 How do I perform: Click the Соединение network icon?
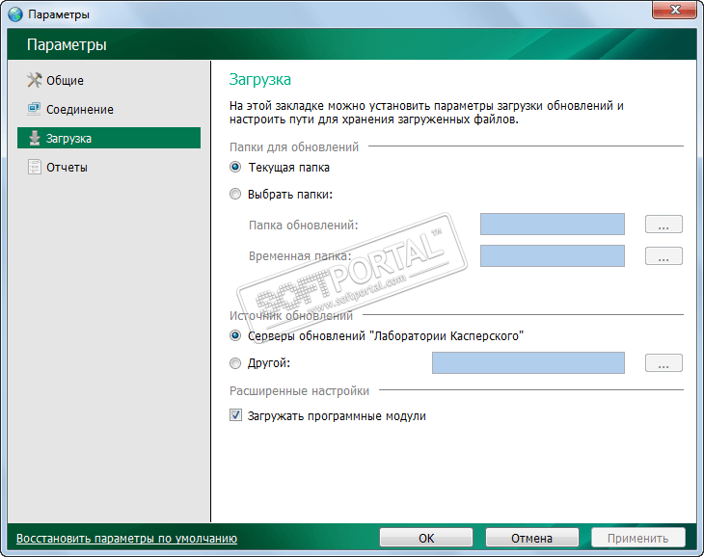coord(34,109)
